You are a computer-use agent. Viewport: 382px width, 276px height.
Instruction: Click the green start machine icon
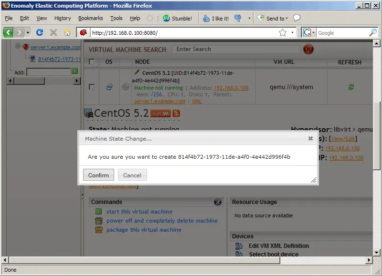99,211
